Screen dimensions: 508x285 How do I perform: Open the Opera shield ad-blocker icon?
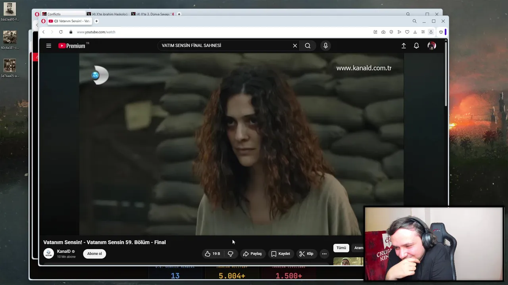click(391, 32)
